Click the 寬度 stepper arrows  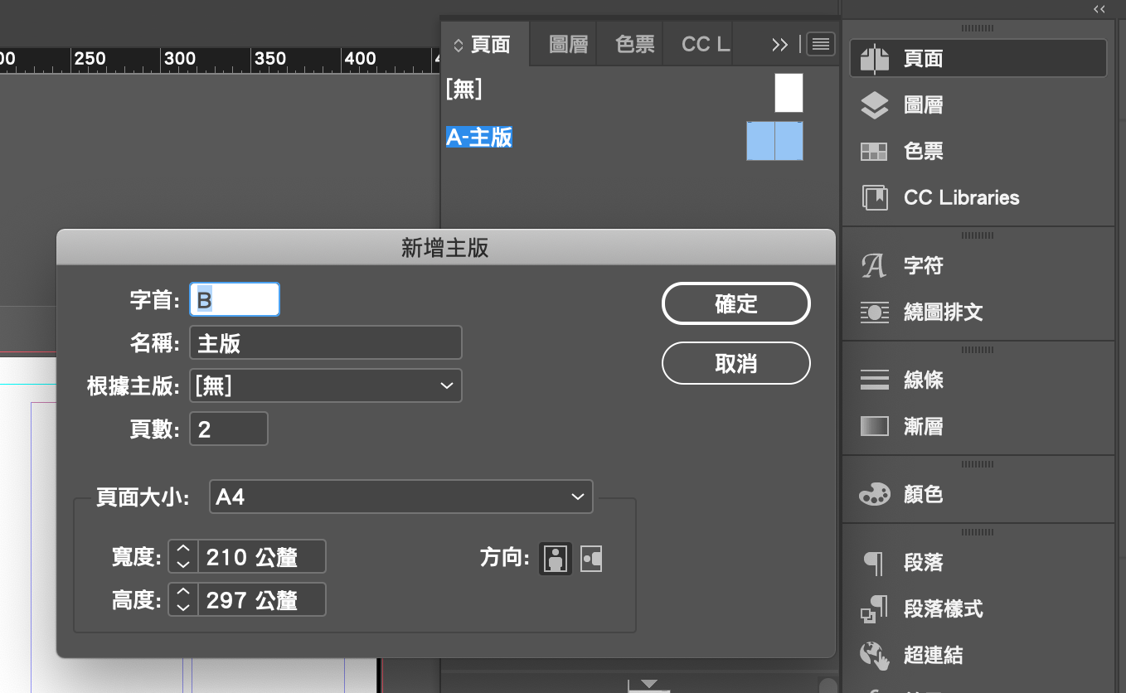pos(183,556)
